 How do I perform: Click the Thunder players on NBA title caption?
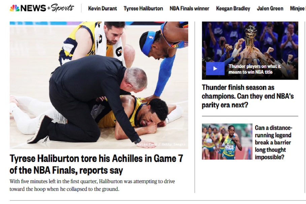click(x=254, y=69)
